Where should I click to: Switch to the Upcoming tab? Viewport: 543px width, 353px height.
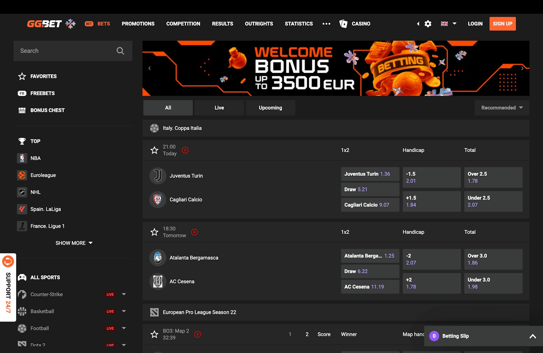(270, 108)
